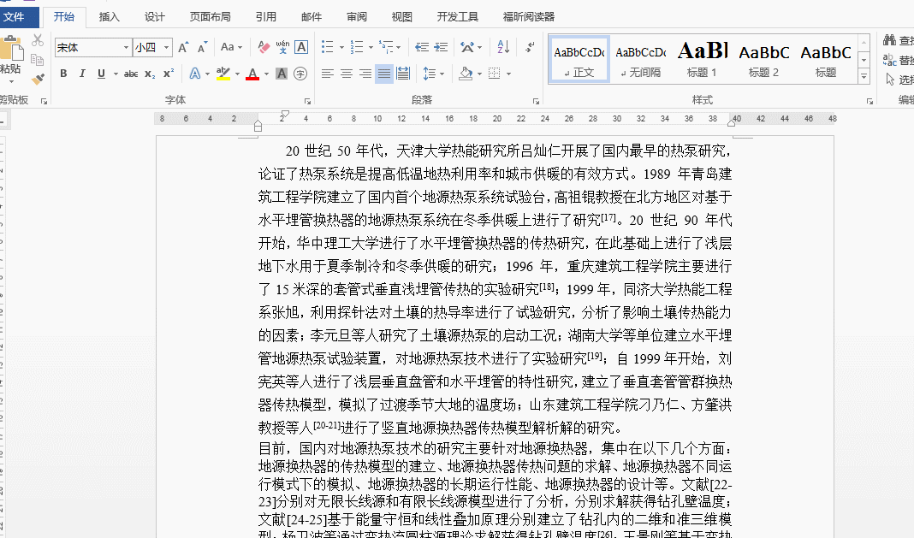Click the Format Painter brush icon
The width and height of the screenshot is (914, 538).
[x=38, y=79]
